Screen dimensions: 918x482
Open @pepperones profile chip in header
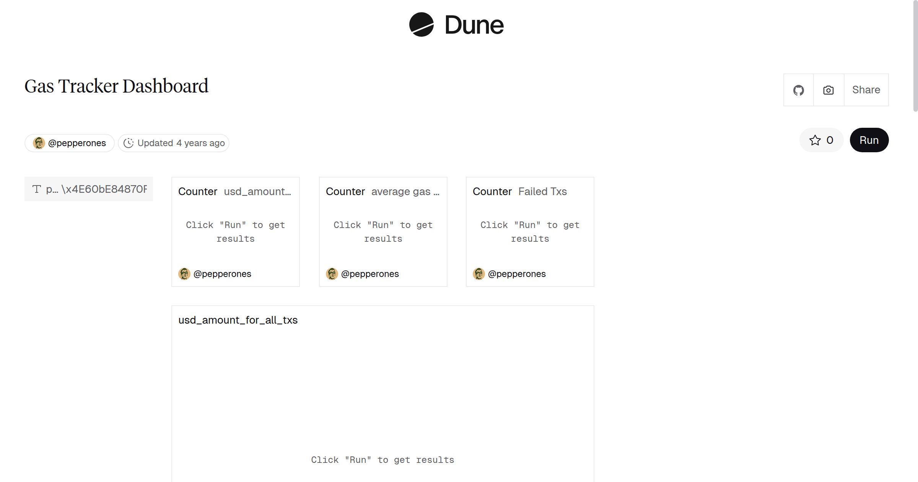pos(77,143)
